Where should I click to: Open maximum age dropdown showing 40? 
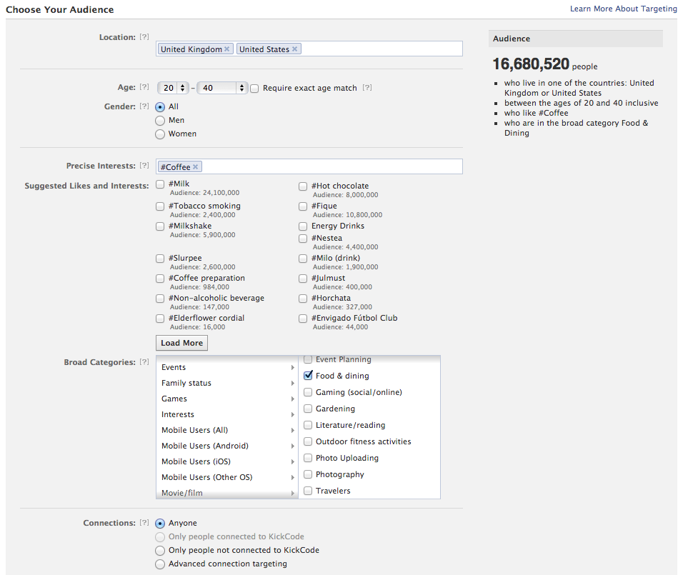222,88
